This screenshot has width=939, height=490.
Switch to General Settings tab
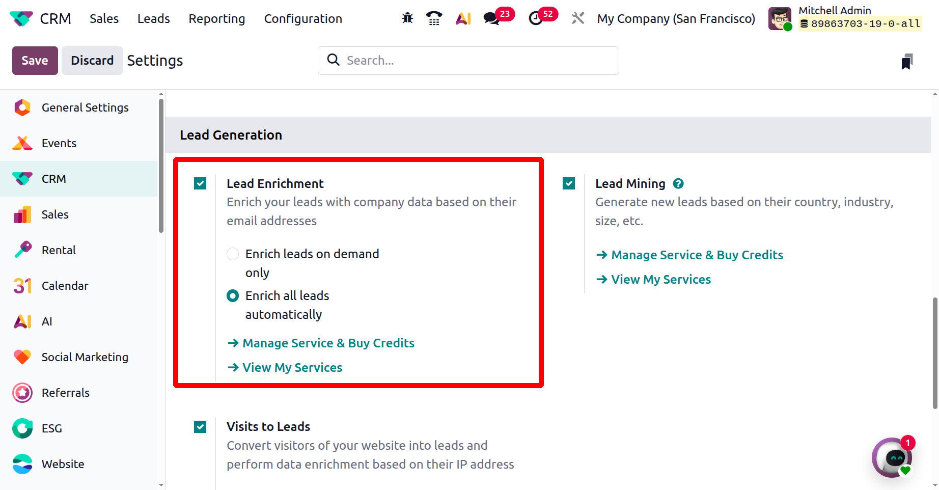click(85, 107)
